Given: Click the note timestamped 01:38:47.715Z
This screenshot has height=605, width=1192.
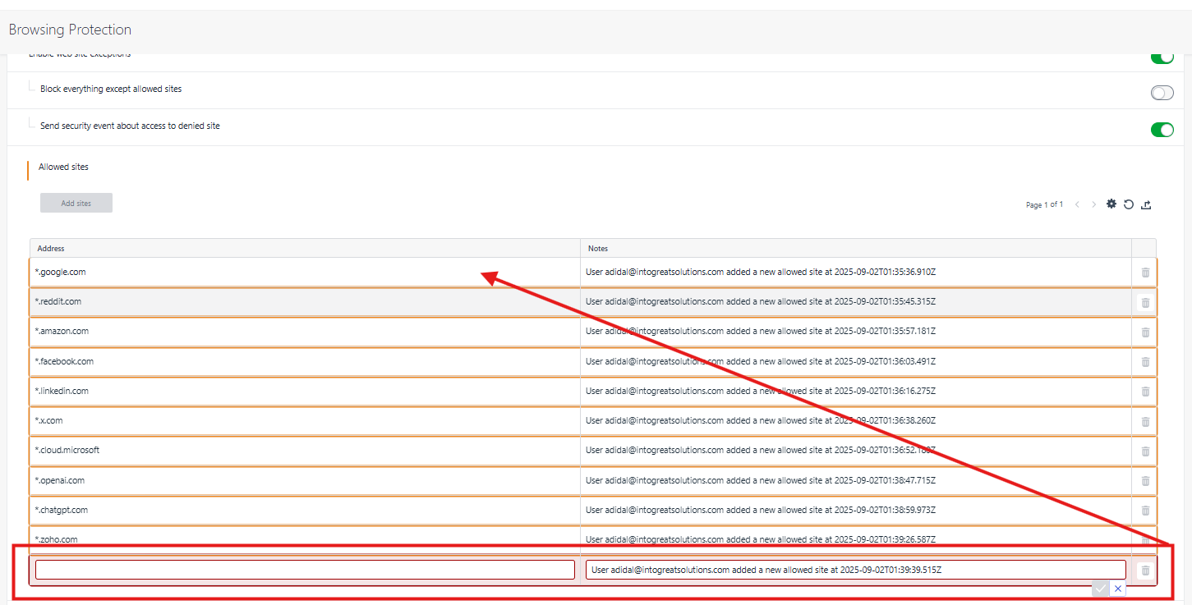Looking at the screenshot, I should tap(761, 480).
